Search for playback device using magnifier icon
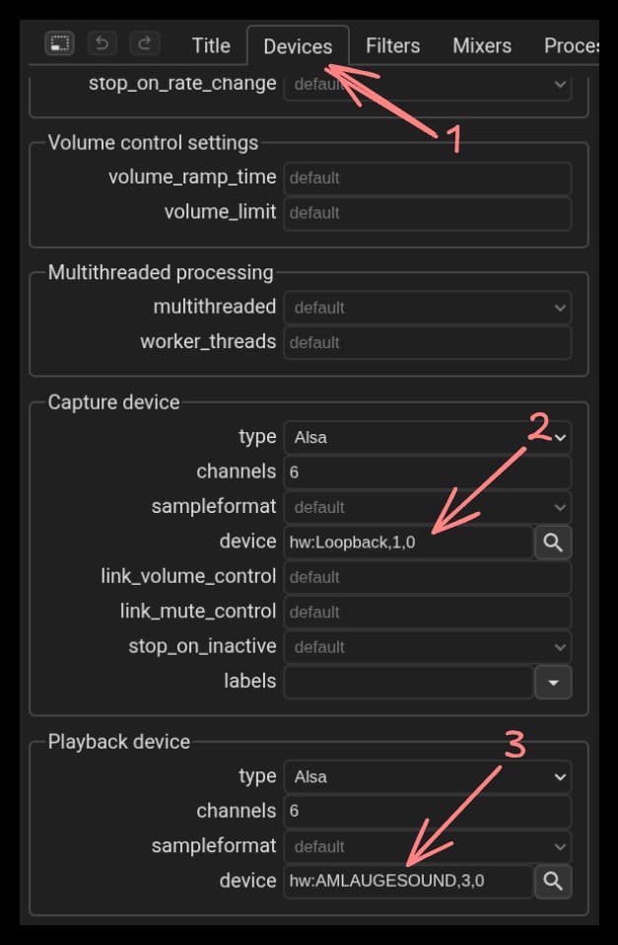The height and width of the screenshot is (945, 618). [553, 881]
